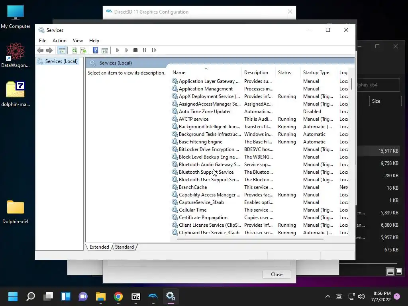
Task: Select Application Layer Gateway service row
Action: point(259,81)
